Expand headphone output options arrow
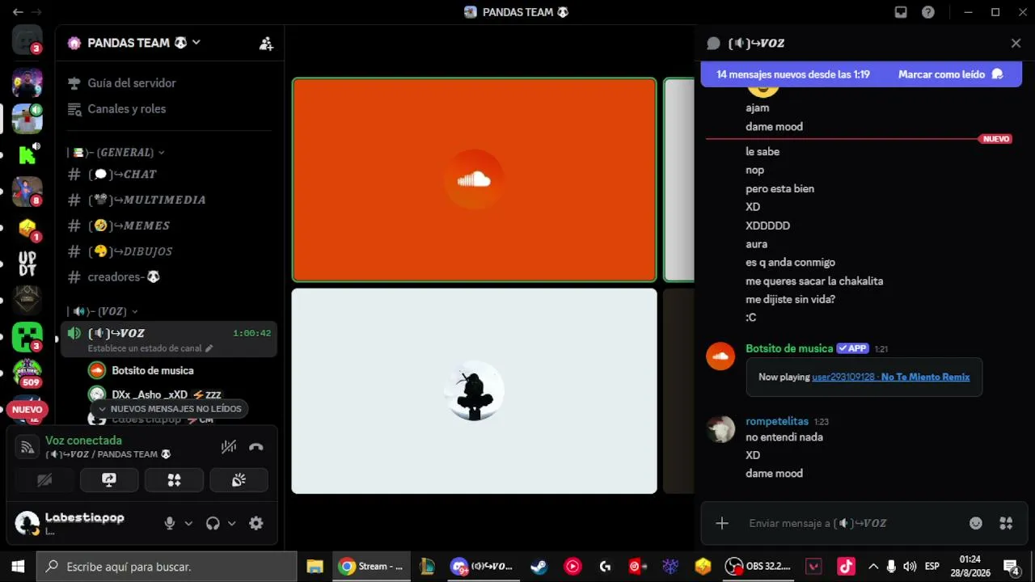1035x582 pixels. 231,523
